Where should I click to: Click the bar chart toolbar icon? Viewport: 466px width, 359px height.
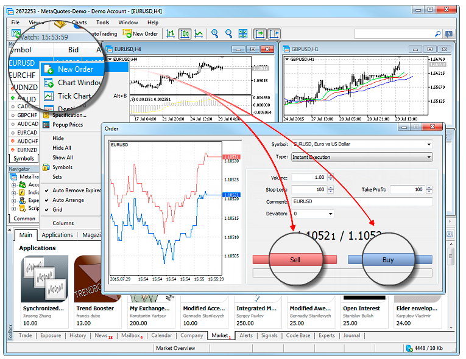click(171, 34)
